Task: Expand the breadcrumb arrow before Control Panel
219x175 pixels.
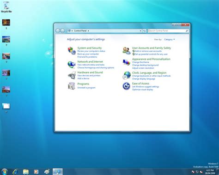Action: click(72, 31)
